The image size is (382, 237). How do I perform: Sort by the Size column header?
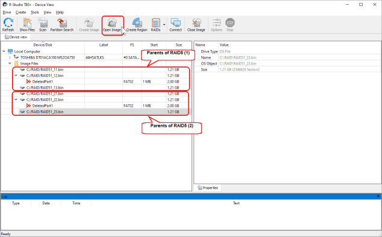179,45
